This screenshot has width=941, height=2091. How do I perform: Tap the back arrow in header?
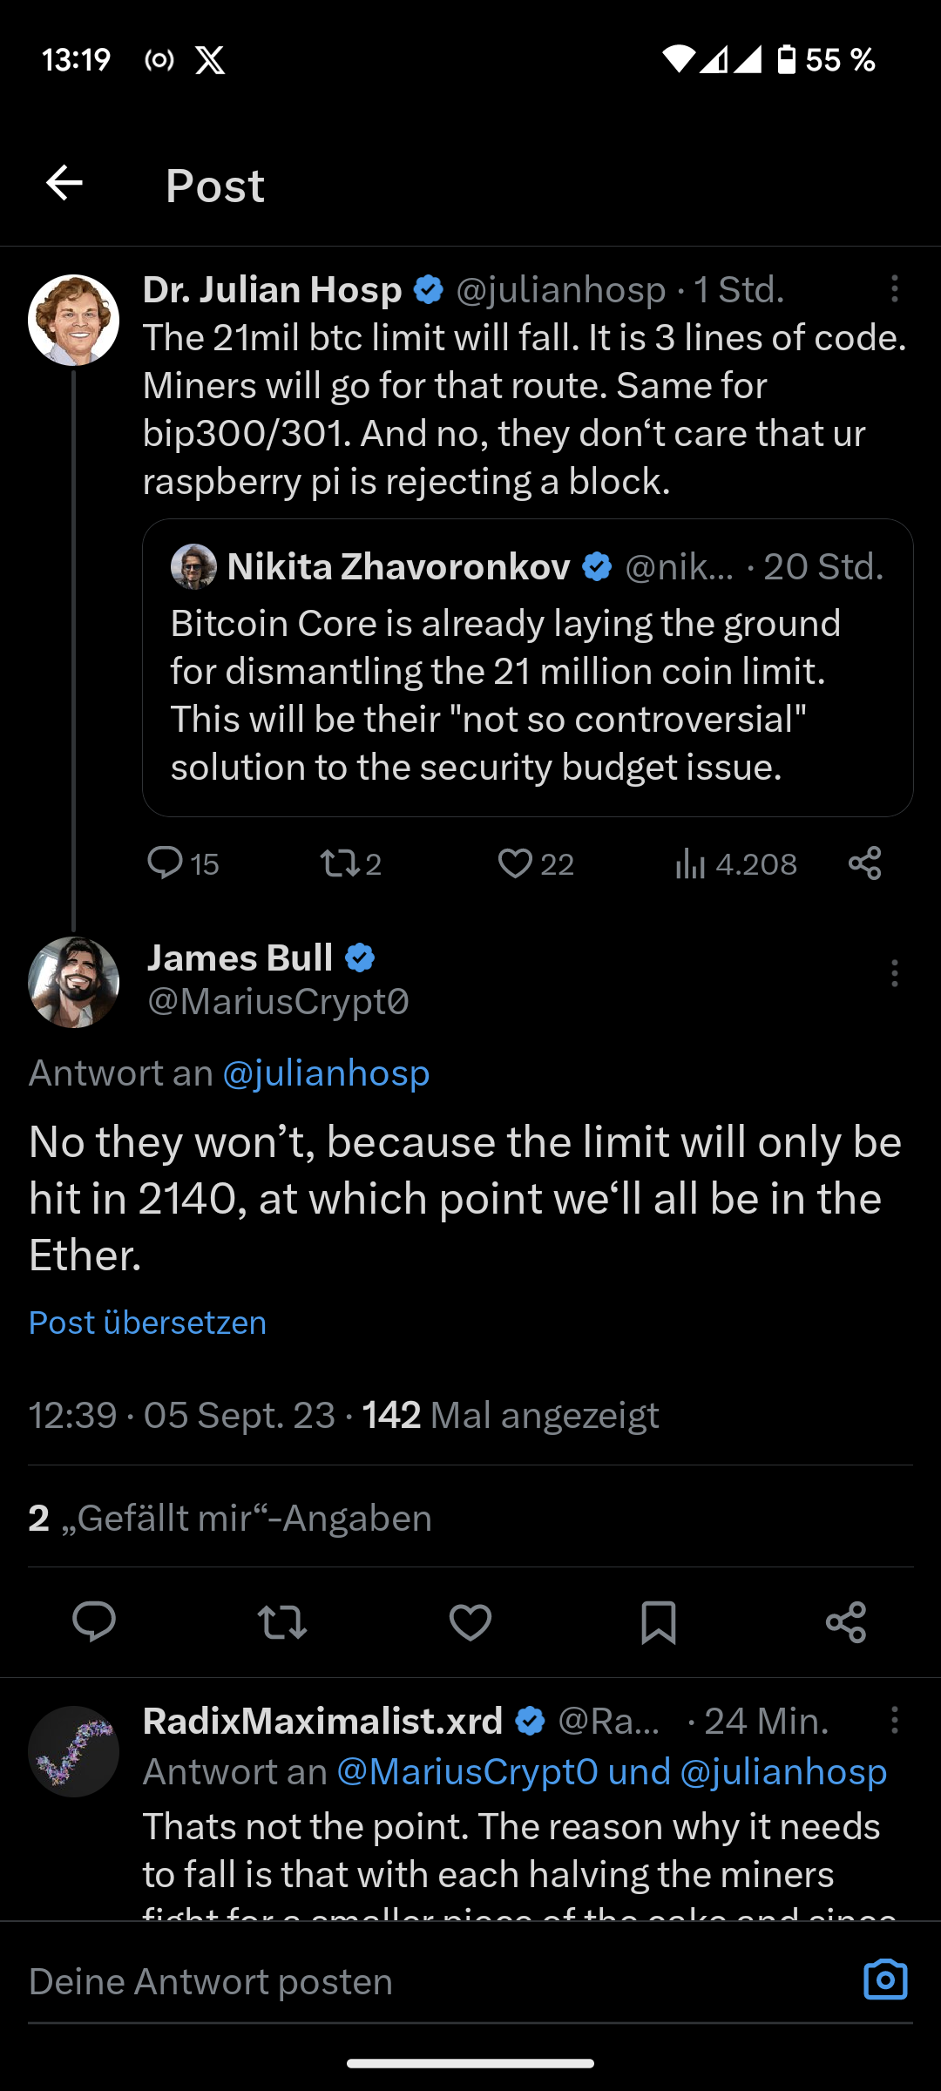point(64,183)
